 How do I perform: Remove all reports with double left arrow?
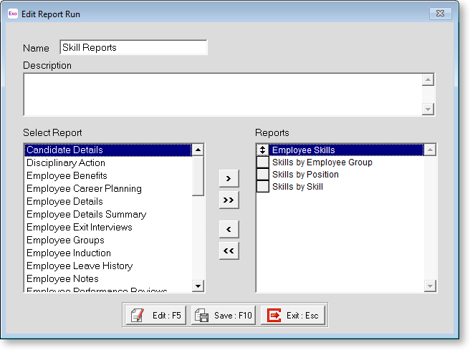[x=229, y=251]
